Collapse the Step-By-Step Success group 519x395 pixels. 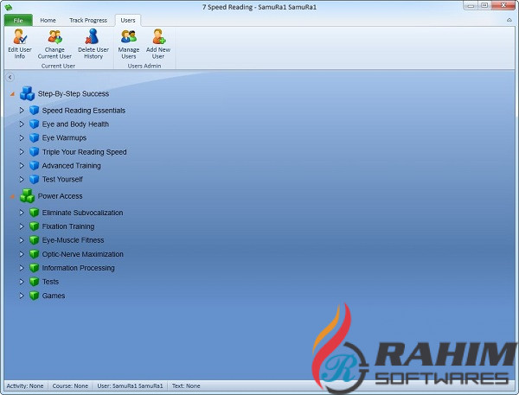[x=12, y=94]
